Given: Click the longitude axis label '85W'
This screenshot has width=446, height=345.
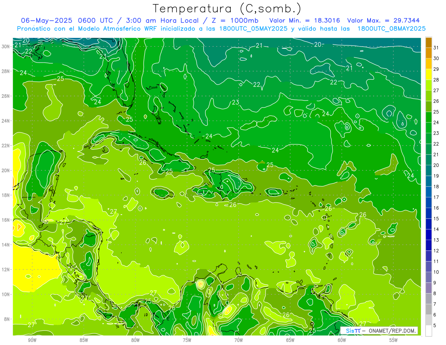Looking at the screenshot, I should click(84, 340).
